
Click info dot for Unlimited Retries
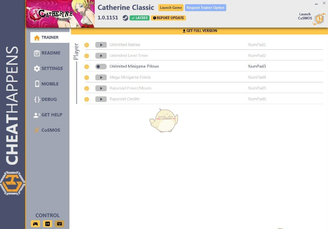[87, 45]
